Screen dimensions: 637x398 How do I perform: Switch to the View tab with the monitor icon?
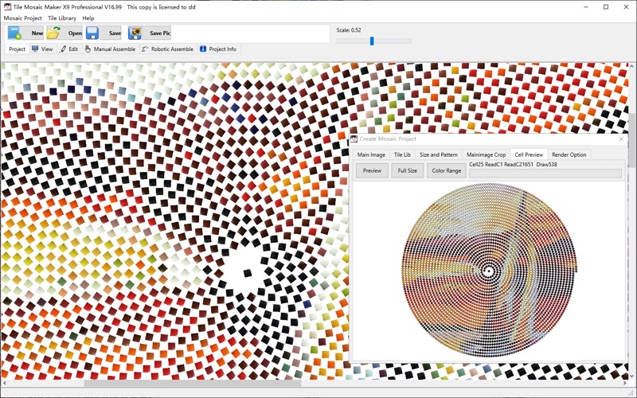pos(42,49)
